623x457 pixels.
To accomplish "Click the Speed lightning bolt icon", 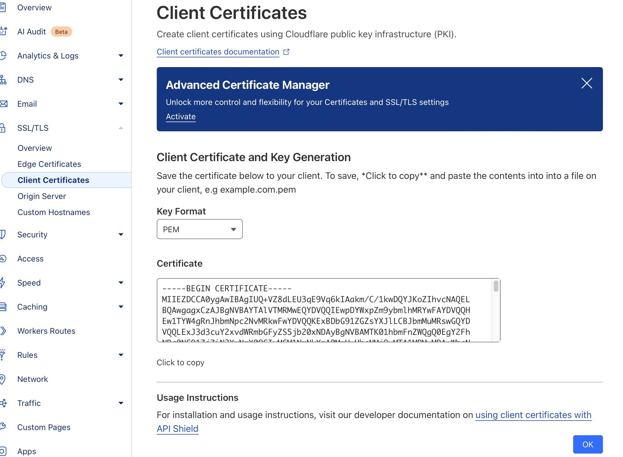I will (x=3, y=283).
